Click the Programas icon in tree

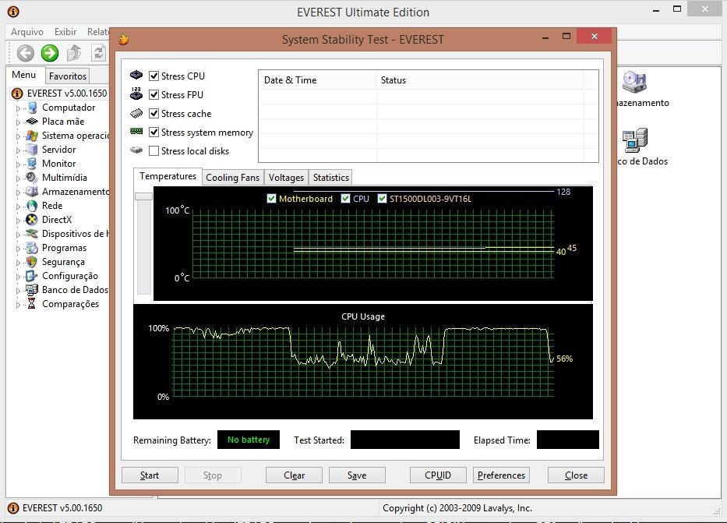(x=32, y=248)
